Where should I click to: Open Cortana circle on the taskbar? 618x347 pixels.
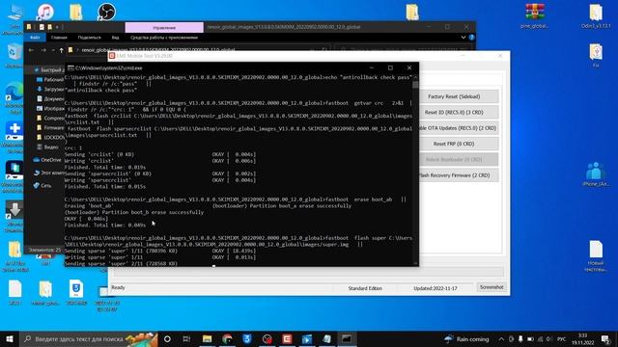(x=167, y=339)
